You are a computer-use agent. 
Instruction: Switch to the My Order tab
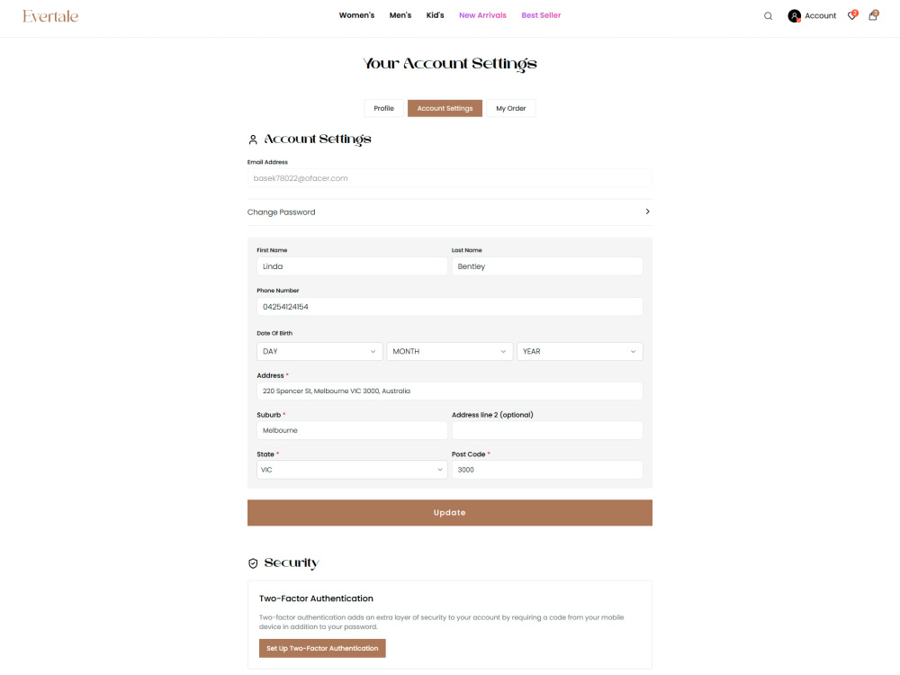pos(511,108)
